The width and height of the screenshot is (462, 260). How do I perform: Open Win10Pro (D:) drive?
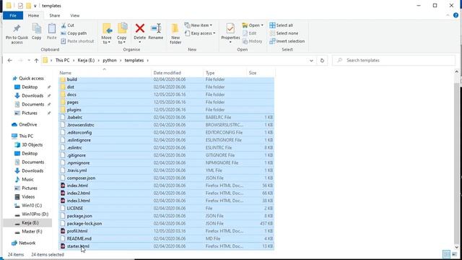32,214
